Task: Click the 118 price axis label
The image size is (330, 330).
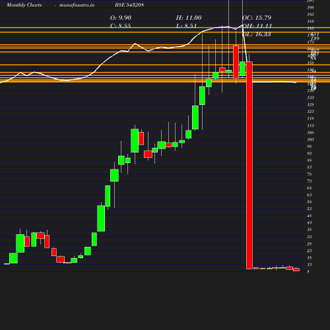Action: [x=311, y=119]
